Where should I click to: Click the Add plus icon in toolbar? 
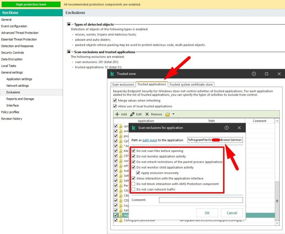[x=117, y=114]
